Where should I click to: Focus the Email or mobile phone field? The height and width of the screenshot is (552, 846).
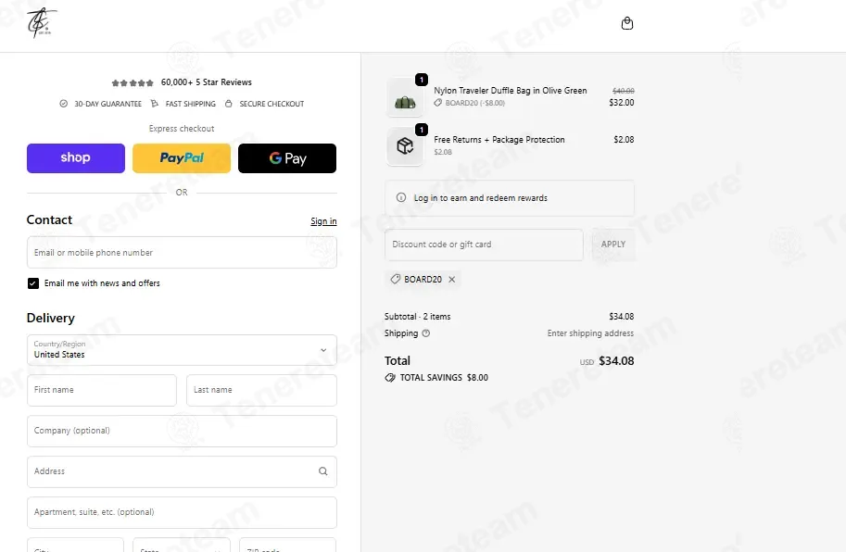182,252
